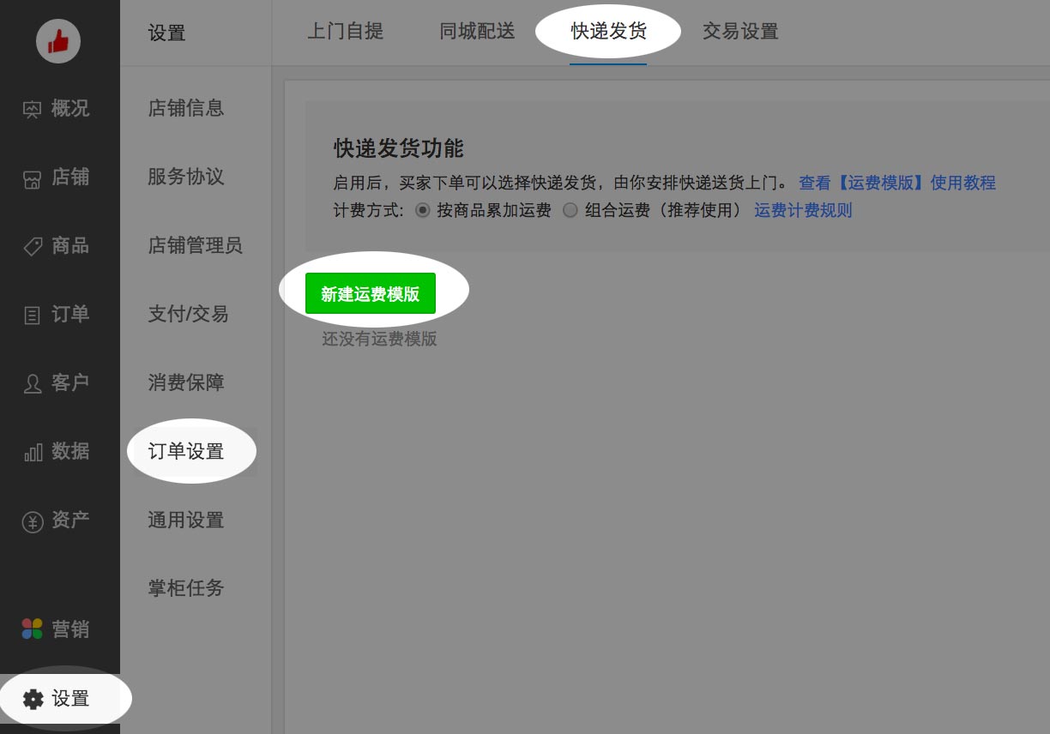
Task: Open 订单设置 settings menu item
Action: (x=186, y=451)
